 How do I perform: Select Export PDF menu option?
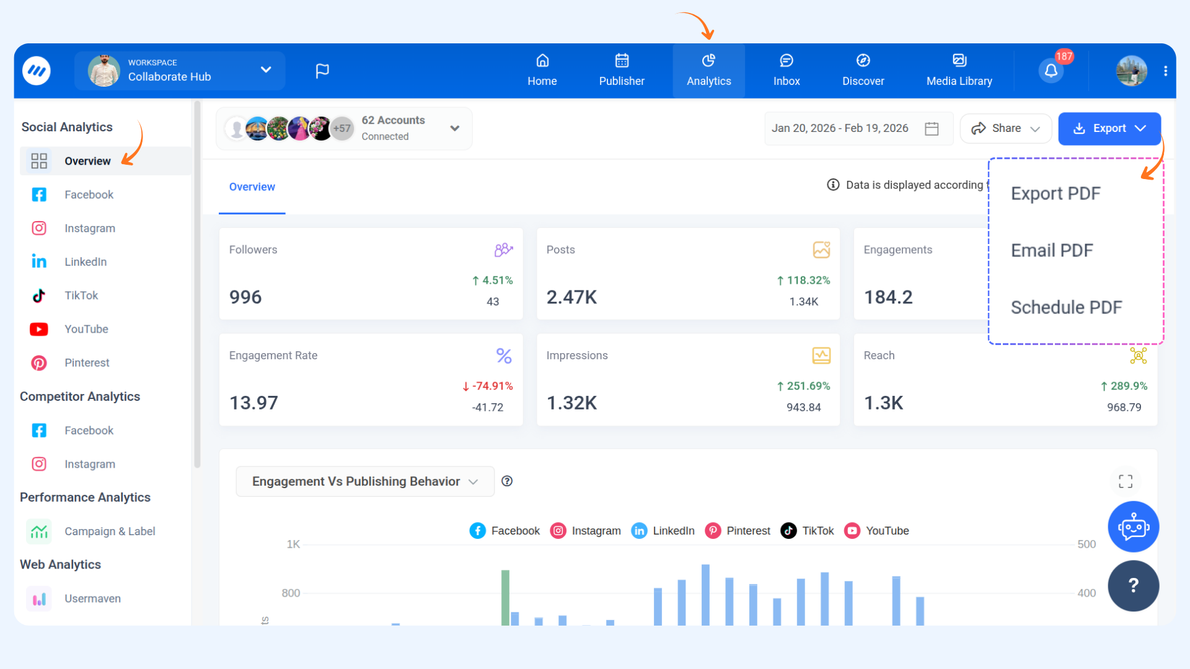pyautogui.click(x=1056, y=193)
